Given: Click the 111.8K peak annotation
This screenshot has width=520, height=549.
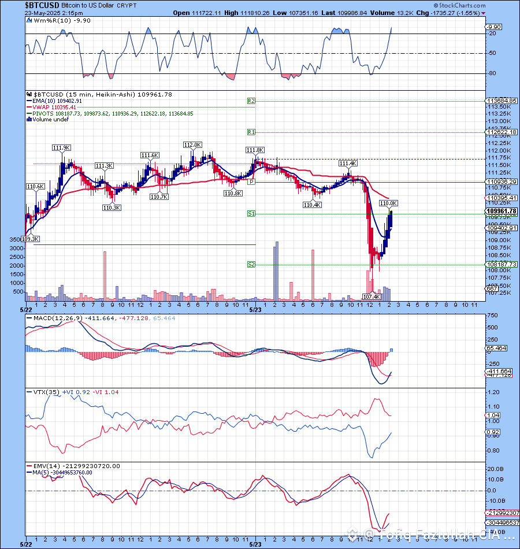Looking at the screenshot, I should pos(255,150).
